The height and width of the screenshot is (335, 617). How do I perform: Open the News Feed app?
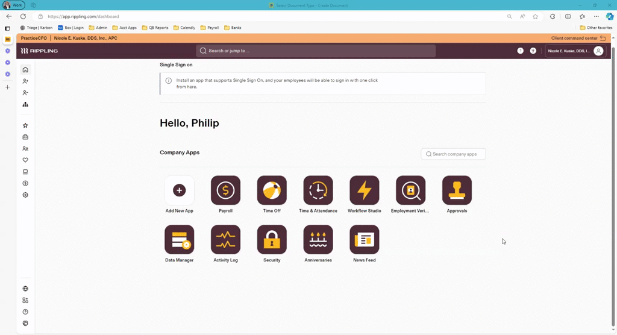click(x=365, y=240)
